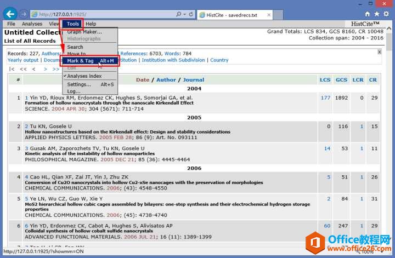This screenshot has width=395, height=258.
Task: Jump to first records page |< control
Action: coord(12,69)
